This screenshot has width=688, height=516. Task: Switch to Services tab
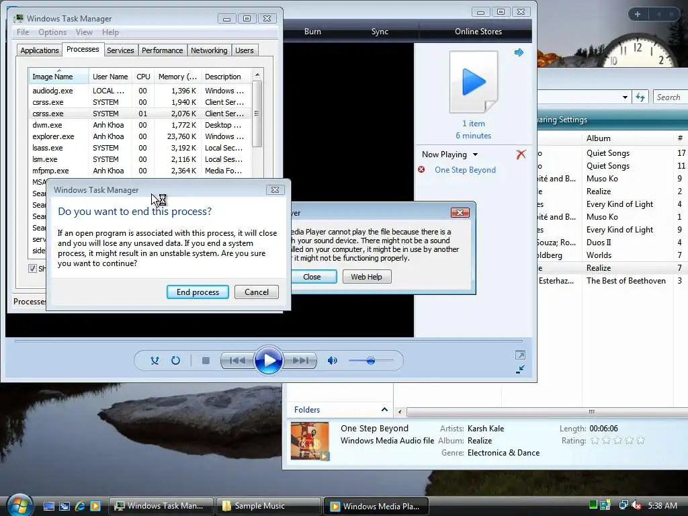click(x=120, y=50)
